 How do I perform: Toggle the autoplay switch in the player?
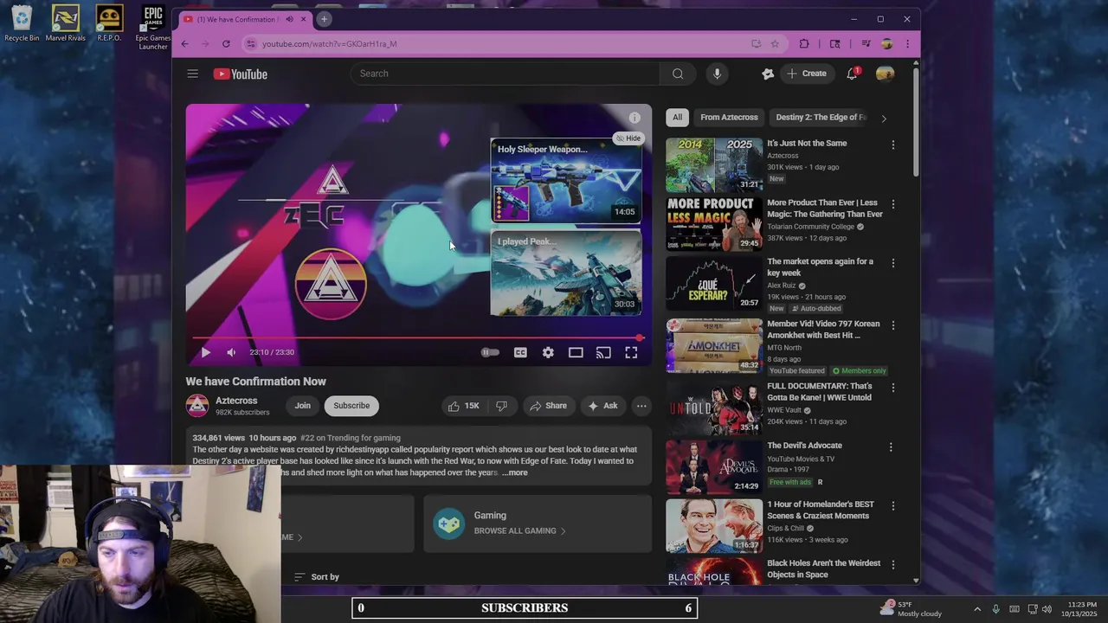[490, 352]
